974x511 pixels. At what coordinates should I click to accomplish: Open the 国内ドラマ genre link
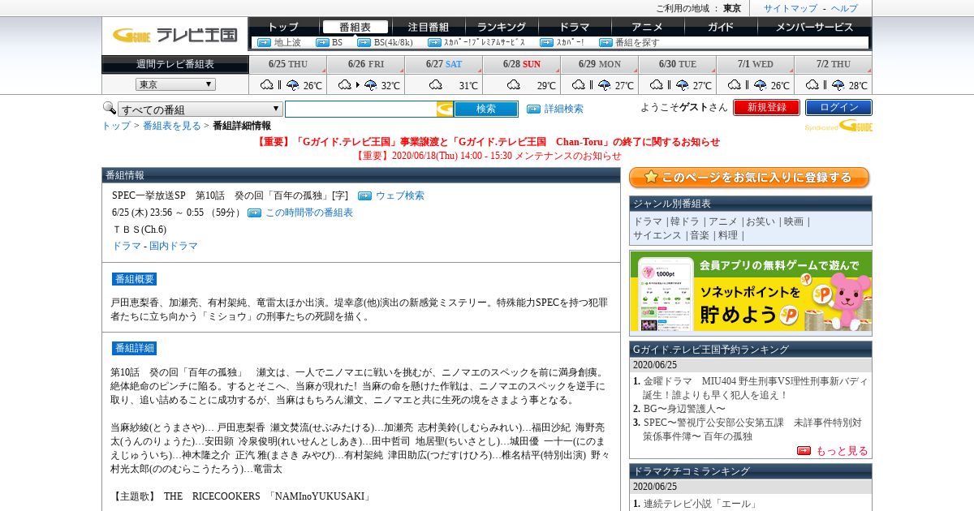[x=174, y=246]
